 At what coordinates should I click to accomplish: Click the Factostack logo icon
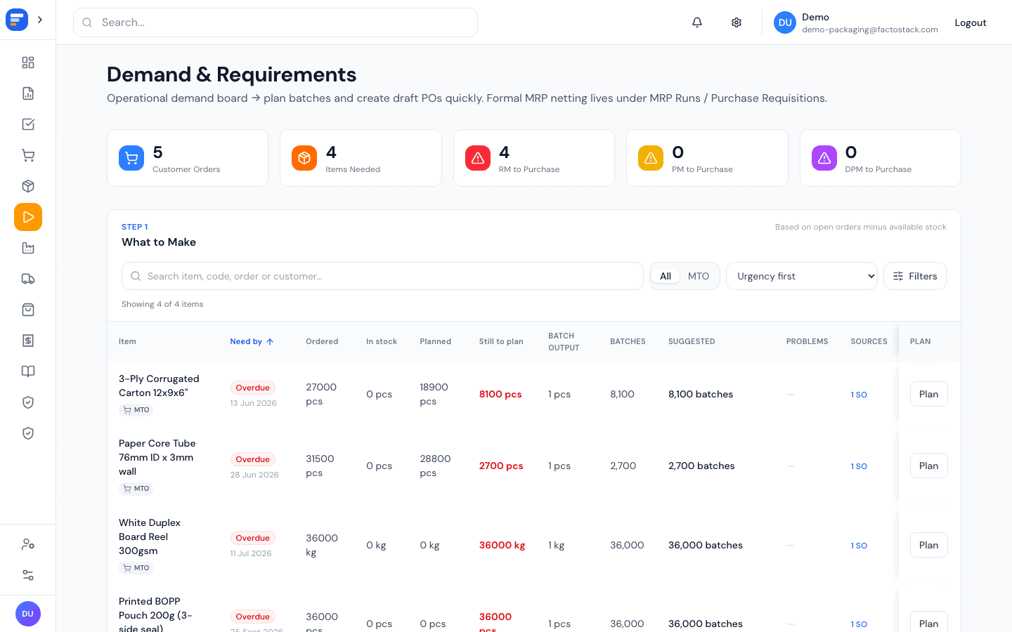click(17, 20)
